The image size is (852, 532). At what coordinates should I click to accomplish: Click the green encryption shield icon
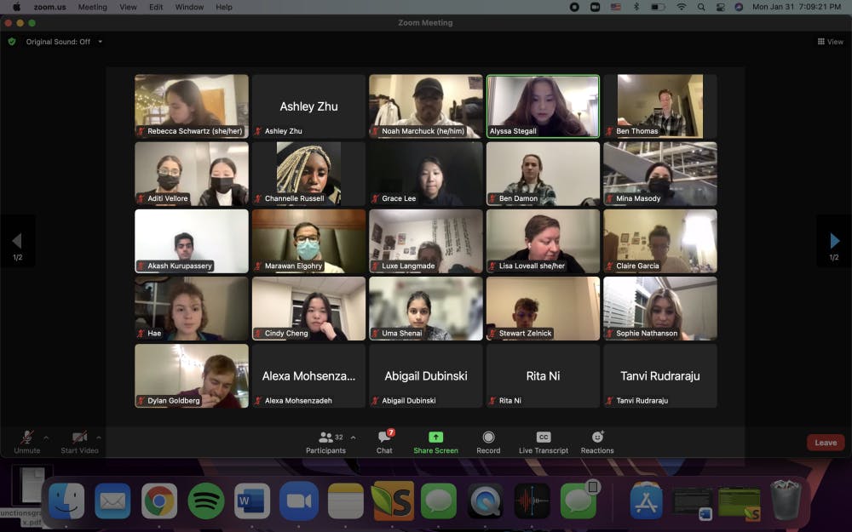click(12, 41)
